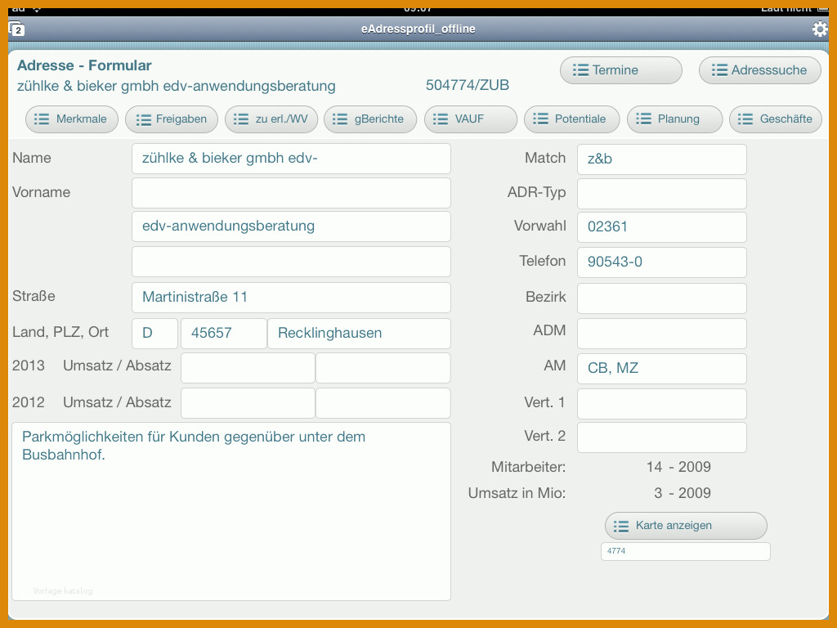837x628 pixels.
Task: Open the Geschäfte list
Action: pos(776,119)
